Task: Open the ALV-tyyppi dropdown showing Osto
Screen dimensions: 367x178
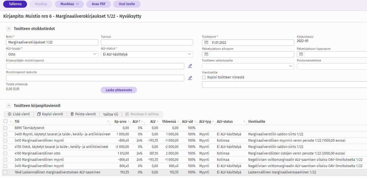Action: pyautogui.click(x=52, y=54)
